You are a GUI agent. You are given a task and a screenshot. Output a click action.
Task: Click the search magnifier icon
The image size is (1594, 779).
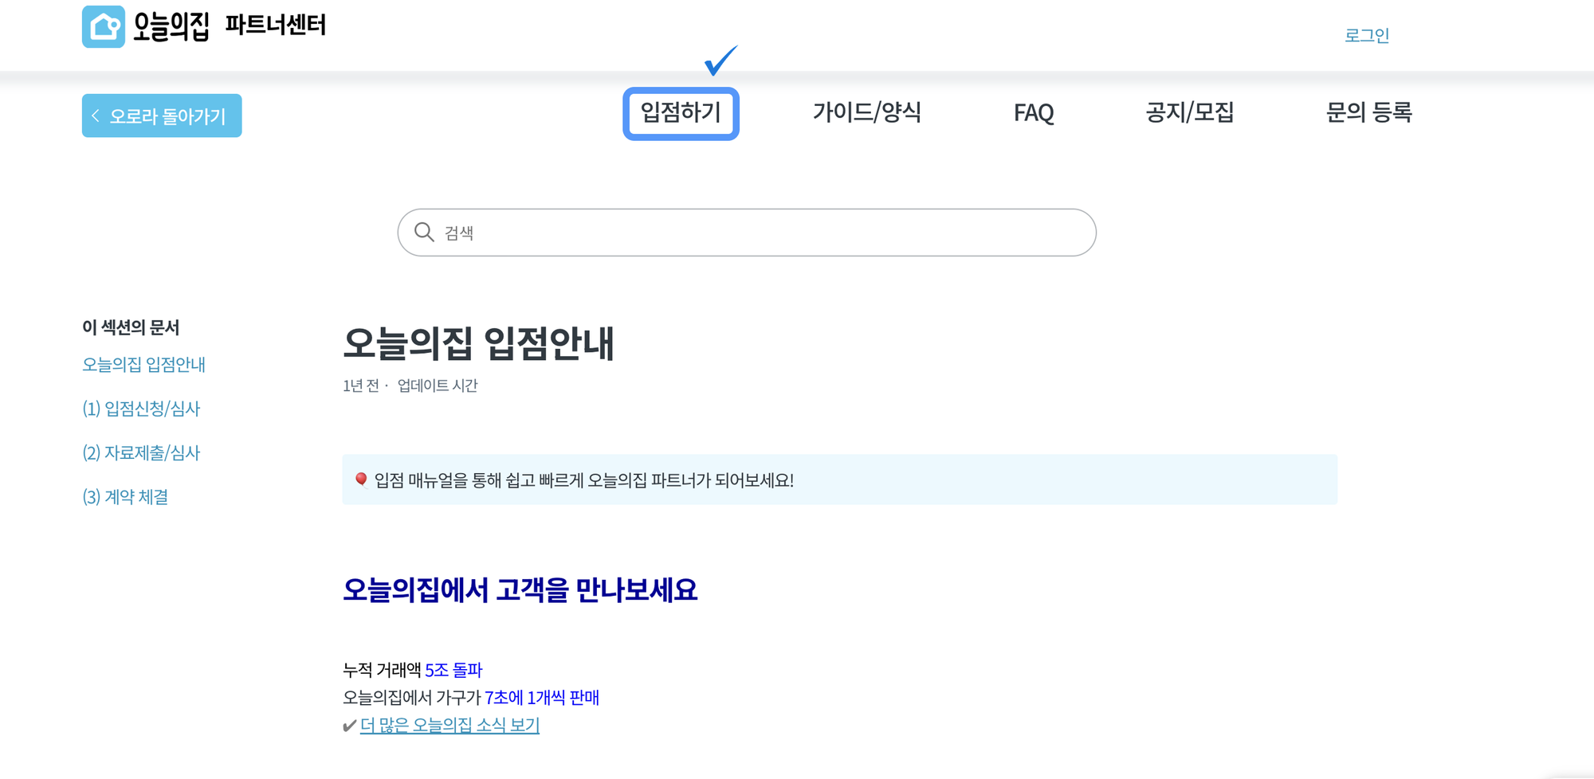tap(423, 231)
